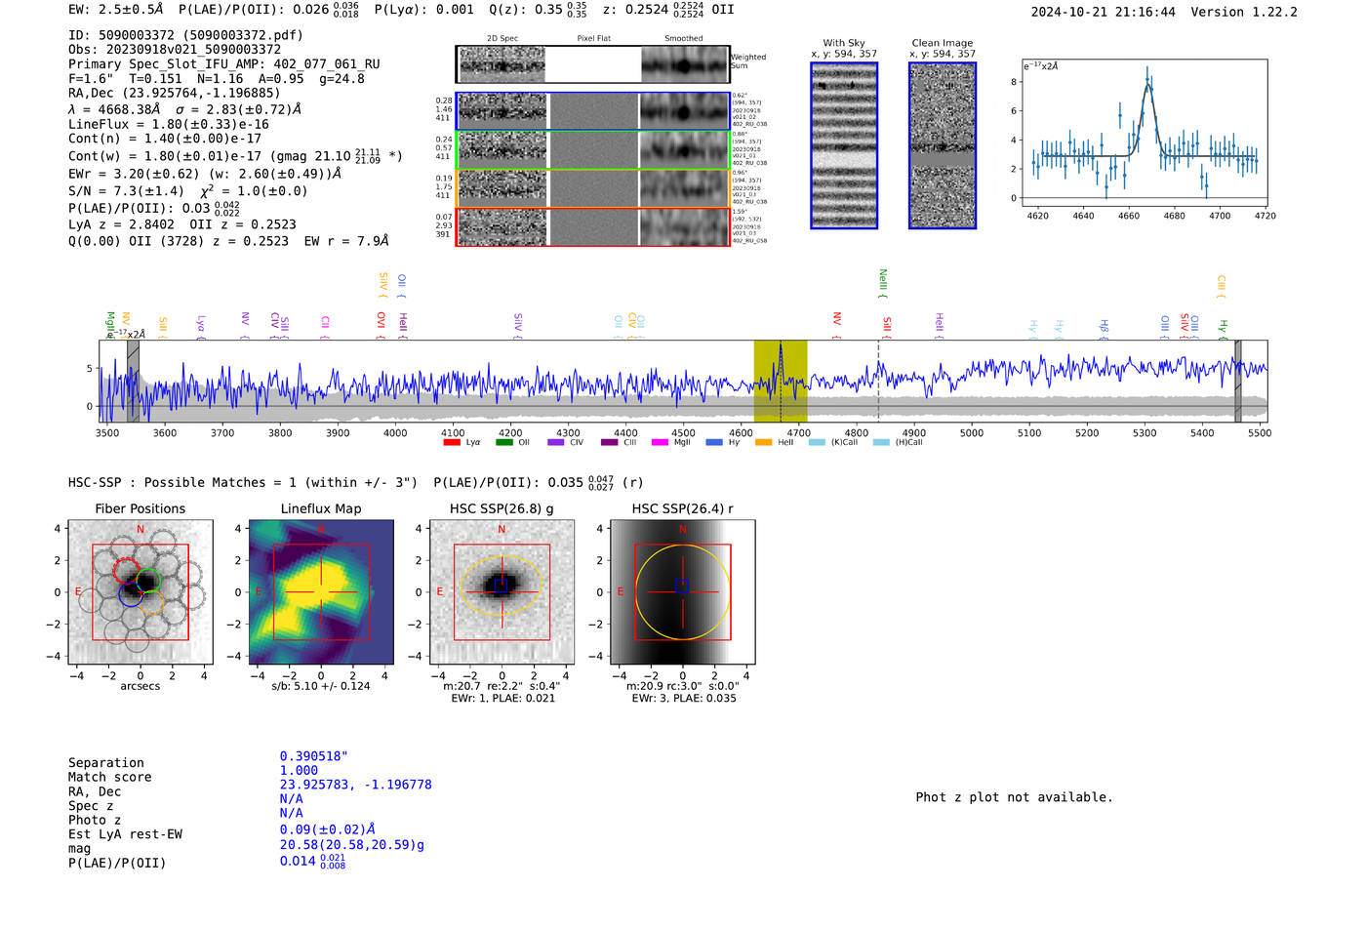Image resolution: width=1366 pixels, height=930 pixels.
Task: Click the blue square marker in HSC g image
Action: (x=502, y=586)
